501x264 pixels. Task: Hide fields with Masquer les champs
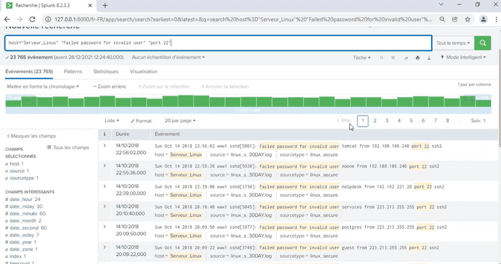(x=31, y=136)
